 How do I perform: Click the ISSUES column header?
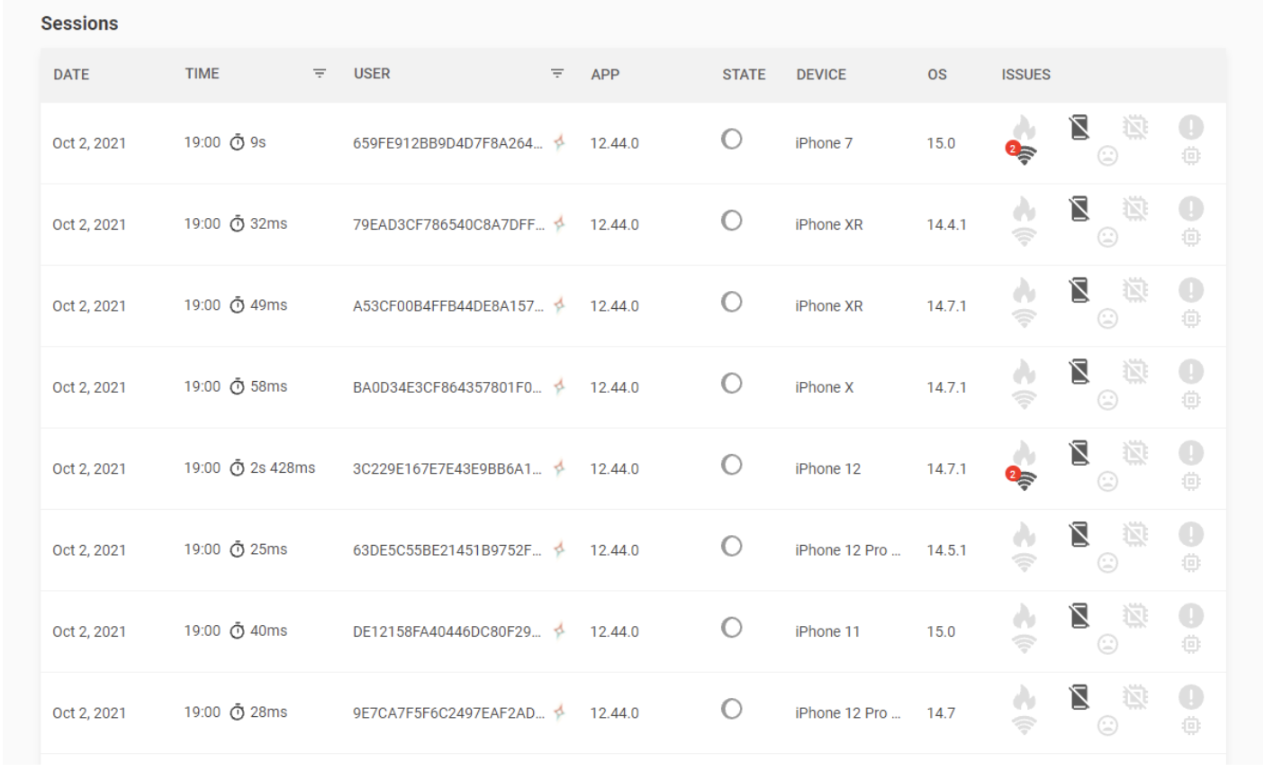point(1026,75)
